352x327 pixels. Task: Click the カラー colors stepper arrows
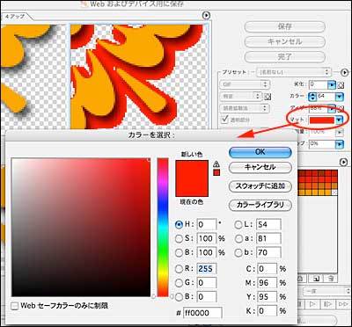[312, 96]
